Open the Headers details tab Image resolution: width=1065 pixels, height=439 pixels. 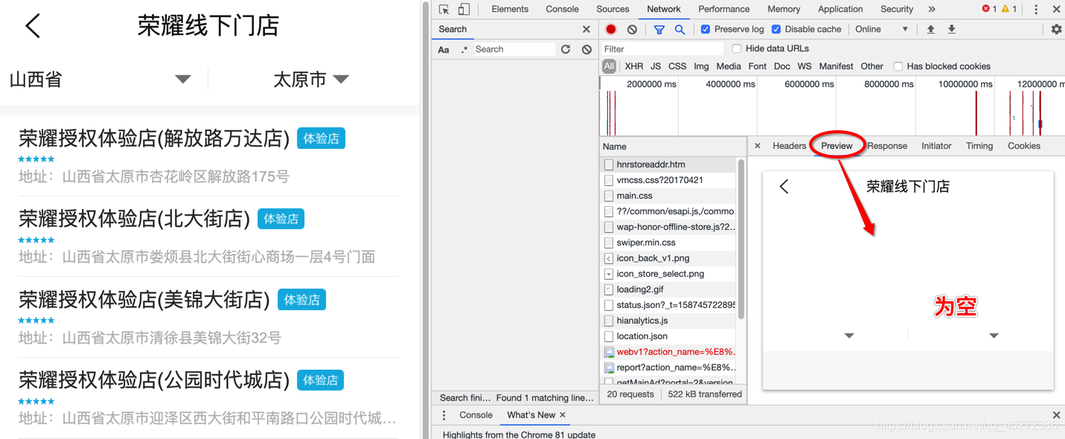(x=789, y=146)
